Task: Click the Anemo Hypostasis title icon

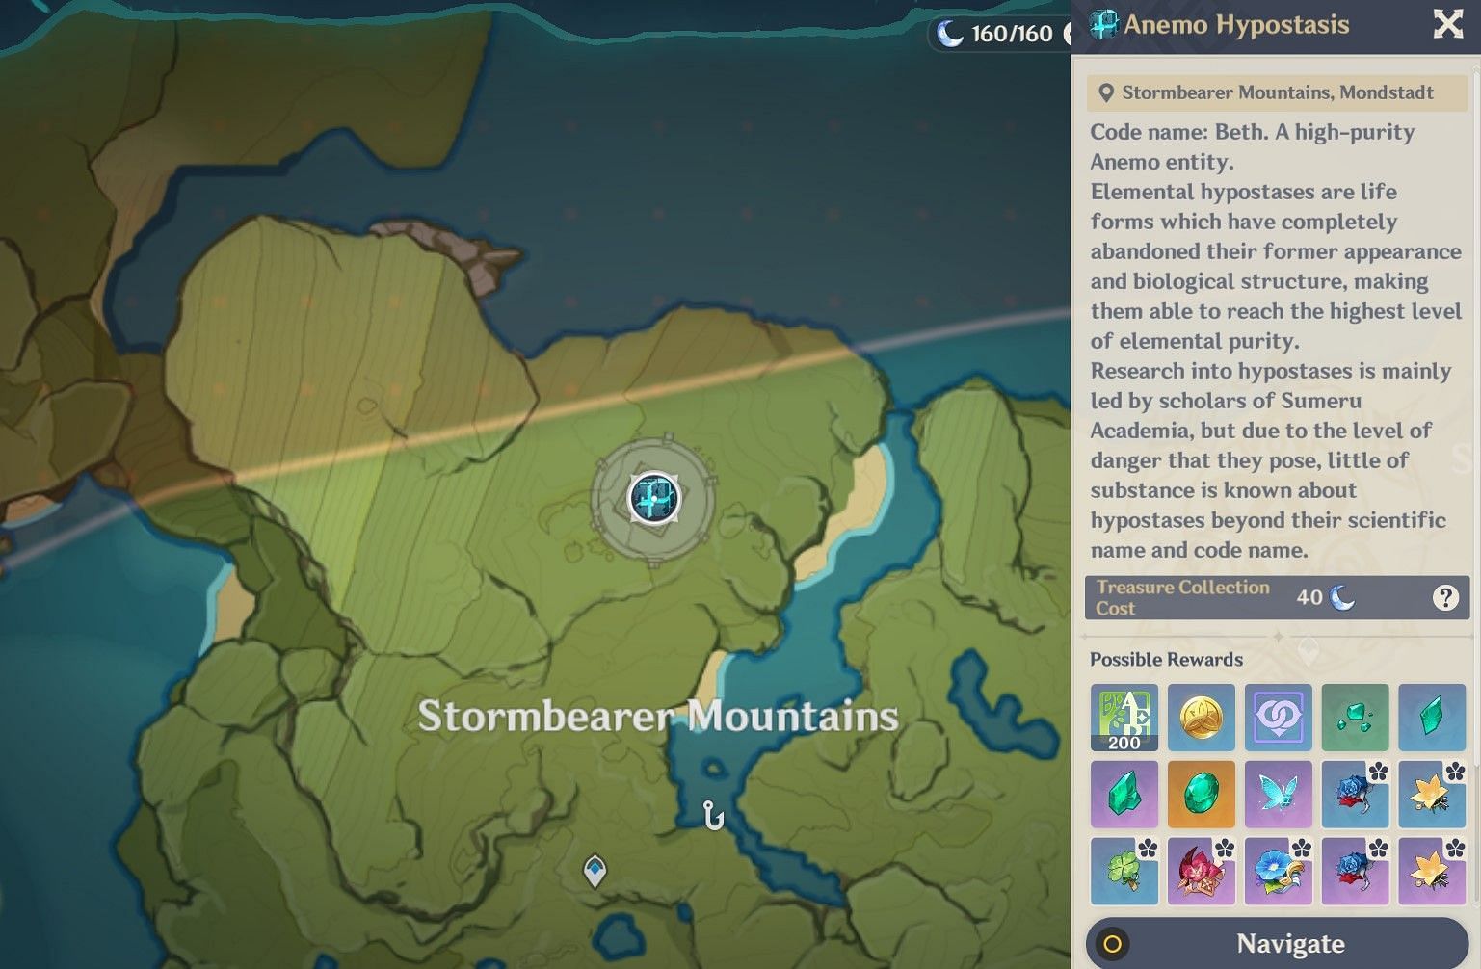Action: [x=1103, y=24]
